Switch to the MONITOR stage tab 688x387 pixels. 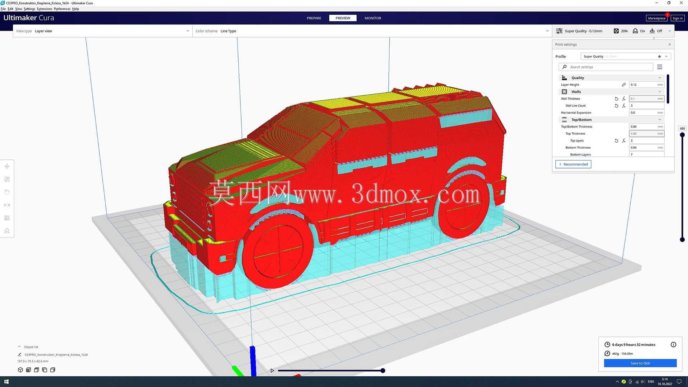point(373,18)
